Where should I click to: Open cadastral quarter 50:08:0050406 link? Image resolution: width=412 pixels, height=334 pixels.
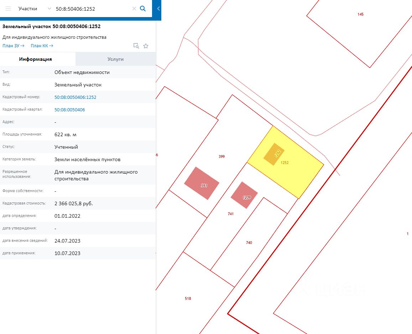[70, 110]
